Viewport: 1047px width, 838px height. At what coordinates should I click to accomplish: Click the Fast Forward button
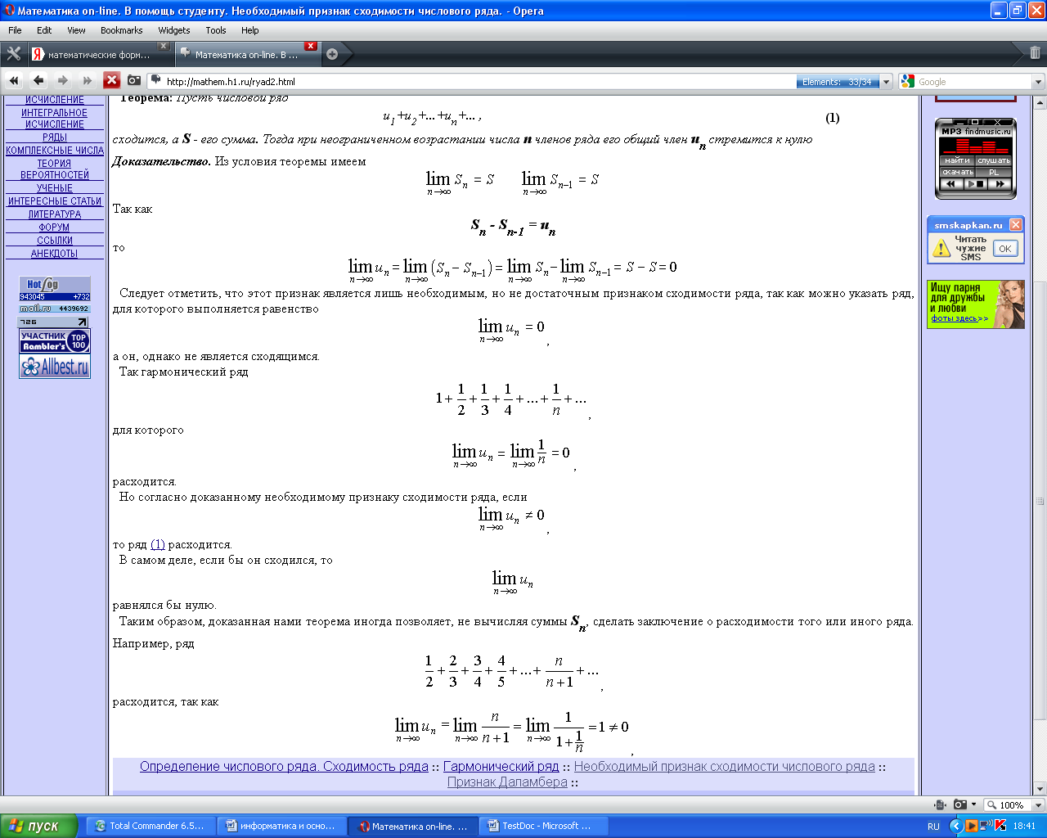coord(88,80)
